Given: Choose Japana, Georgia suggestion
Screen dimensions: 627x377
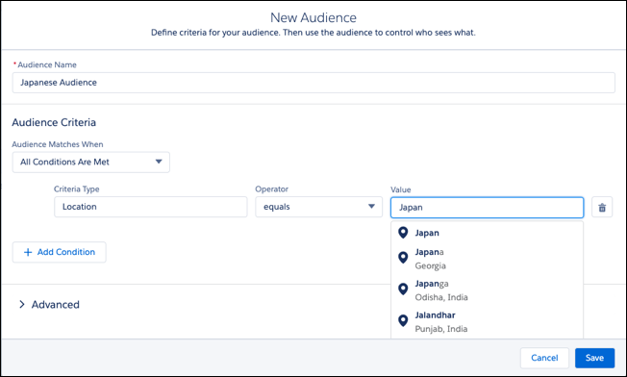Looking at the screenshot, I should [x=487, y=259].
